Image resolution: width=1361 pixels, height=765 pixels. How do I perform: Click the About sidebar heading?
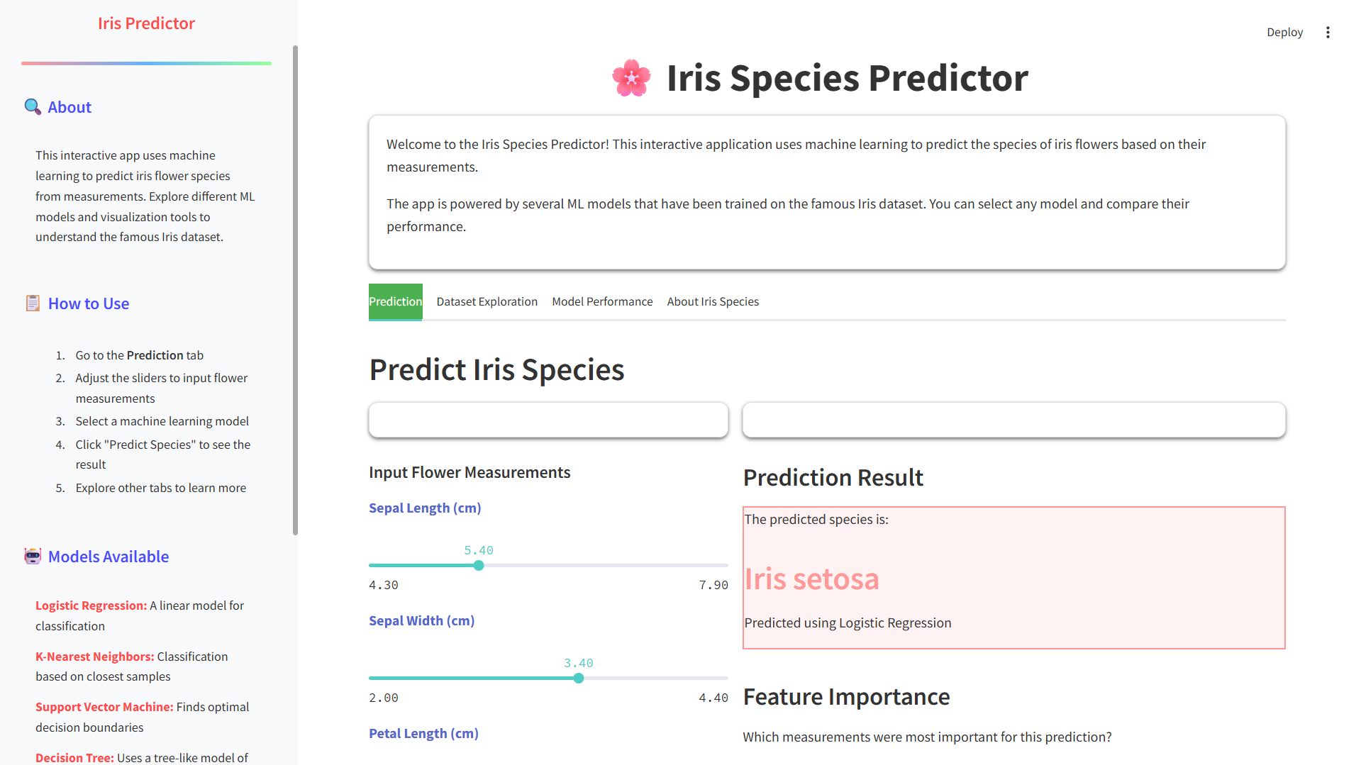[70, 107]
